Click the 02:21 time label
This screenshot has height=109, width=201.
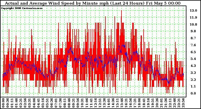21,103
